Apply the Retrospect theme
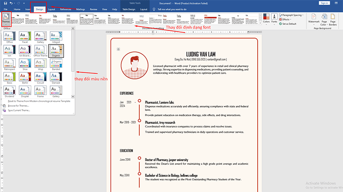The image size is (343, 192). [9, 64]
